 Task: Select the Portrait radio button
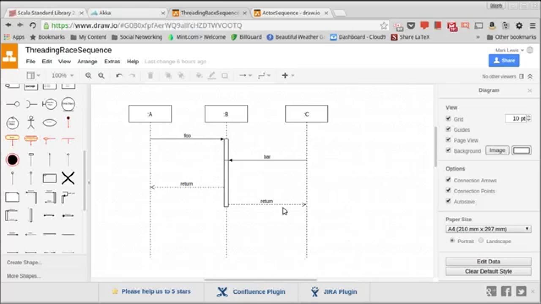coord(452,241)
